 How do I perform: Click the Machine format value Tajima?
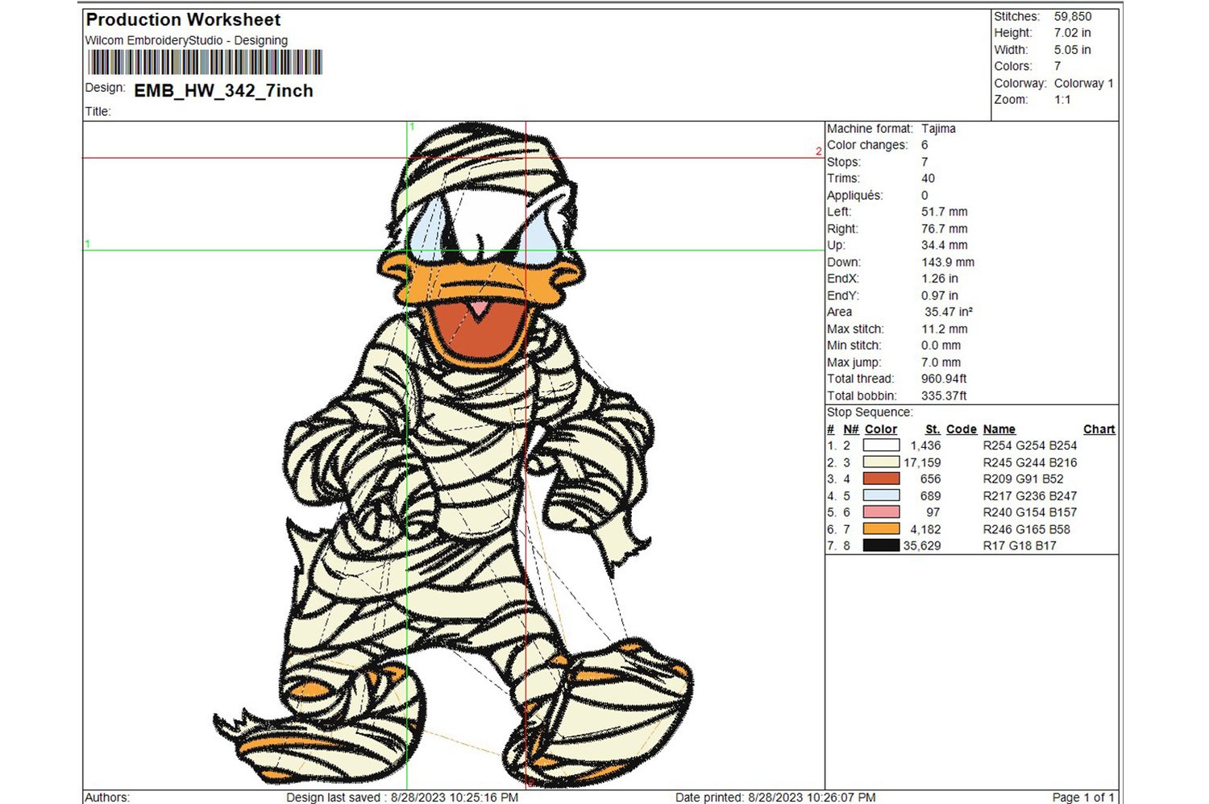point(938,129)
